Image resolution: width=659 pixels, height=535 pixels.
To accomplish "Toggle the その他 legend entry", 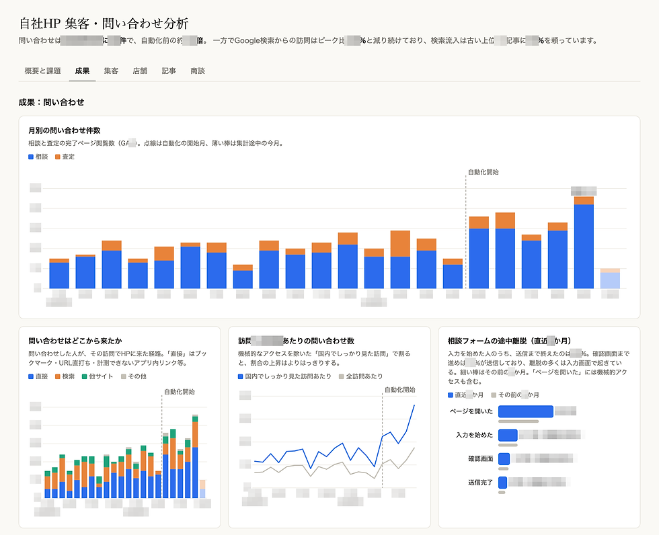I will coord(134,376).
